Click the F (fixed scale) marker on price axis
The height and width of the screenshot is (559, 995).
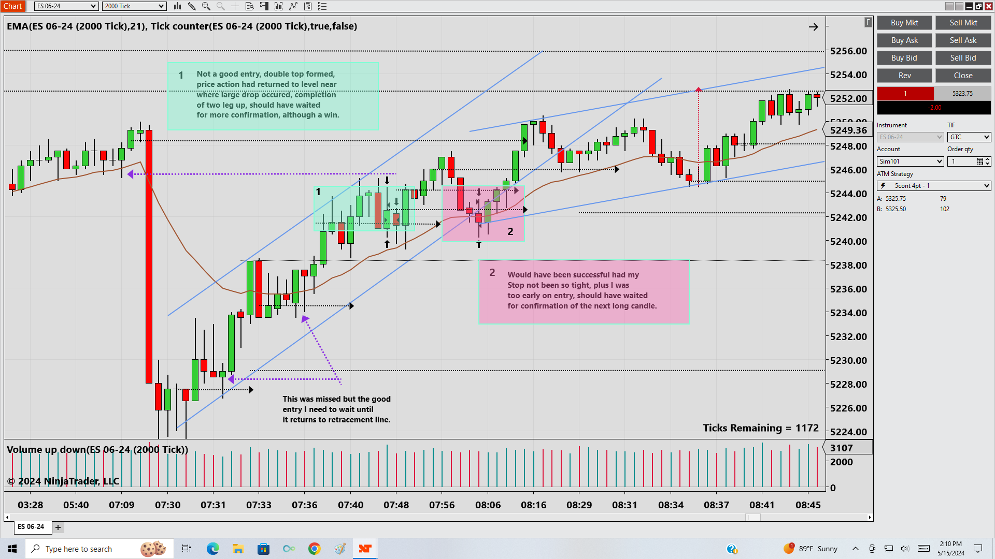pyautogui.click(x=868, y=22)
